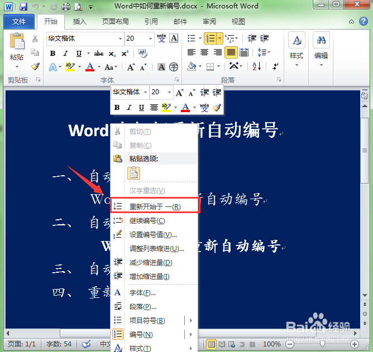This screenshot has width=373, height=352.
Task: Click distributed alignment icon in paragraph group
Action: click(x=244, y=52)
